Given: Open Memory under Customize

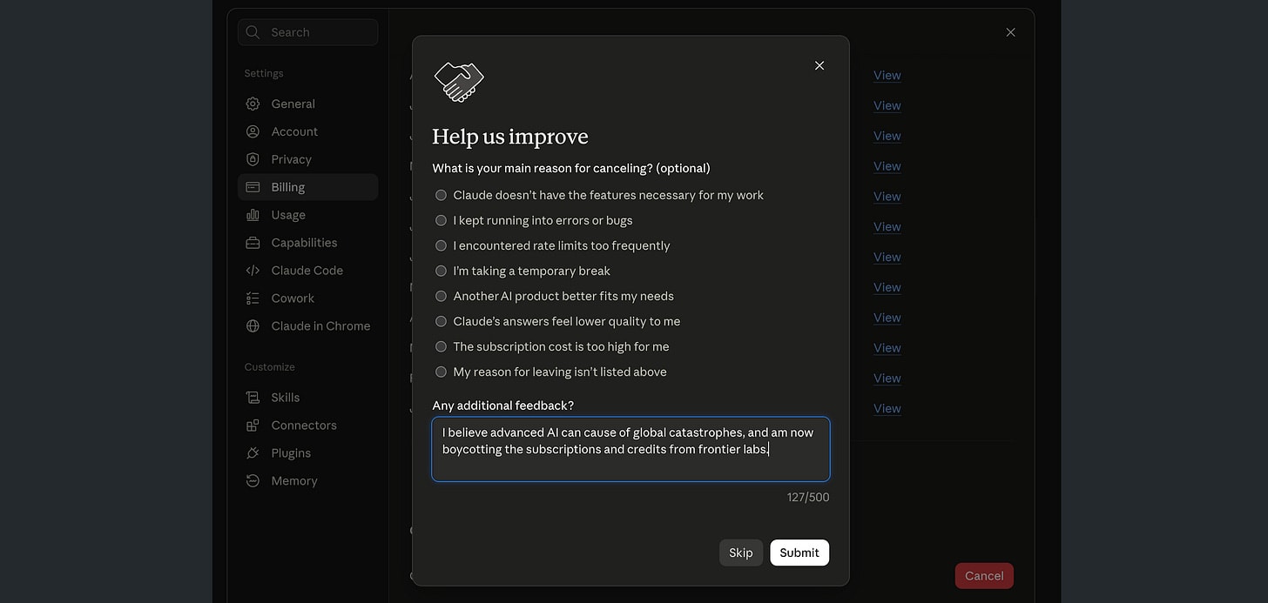Looking at the screenshot, I should (307, 481).
